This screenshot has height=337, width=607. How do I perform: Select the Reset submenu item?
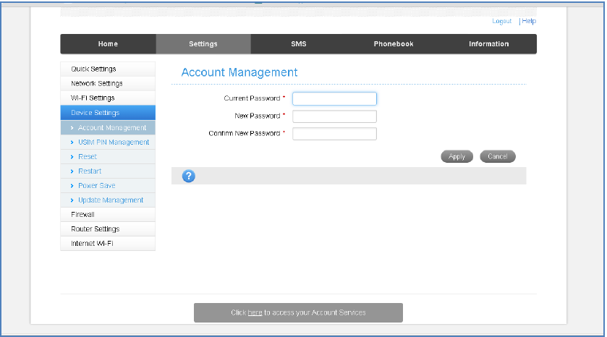[88, 157]
